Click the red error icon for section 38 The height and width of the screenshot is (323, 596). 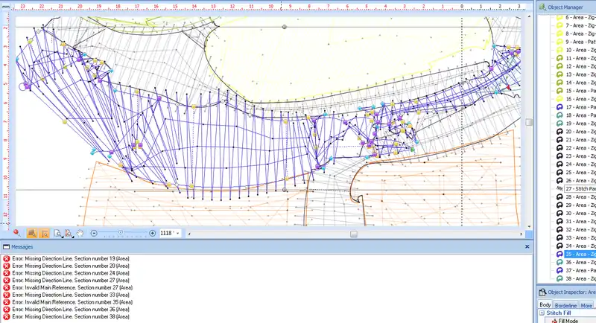click(7, 317)
